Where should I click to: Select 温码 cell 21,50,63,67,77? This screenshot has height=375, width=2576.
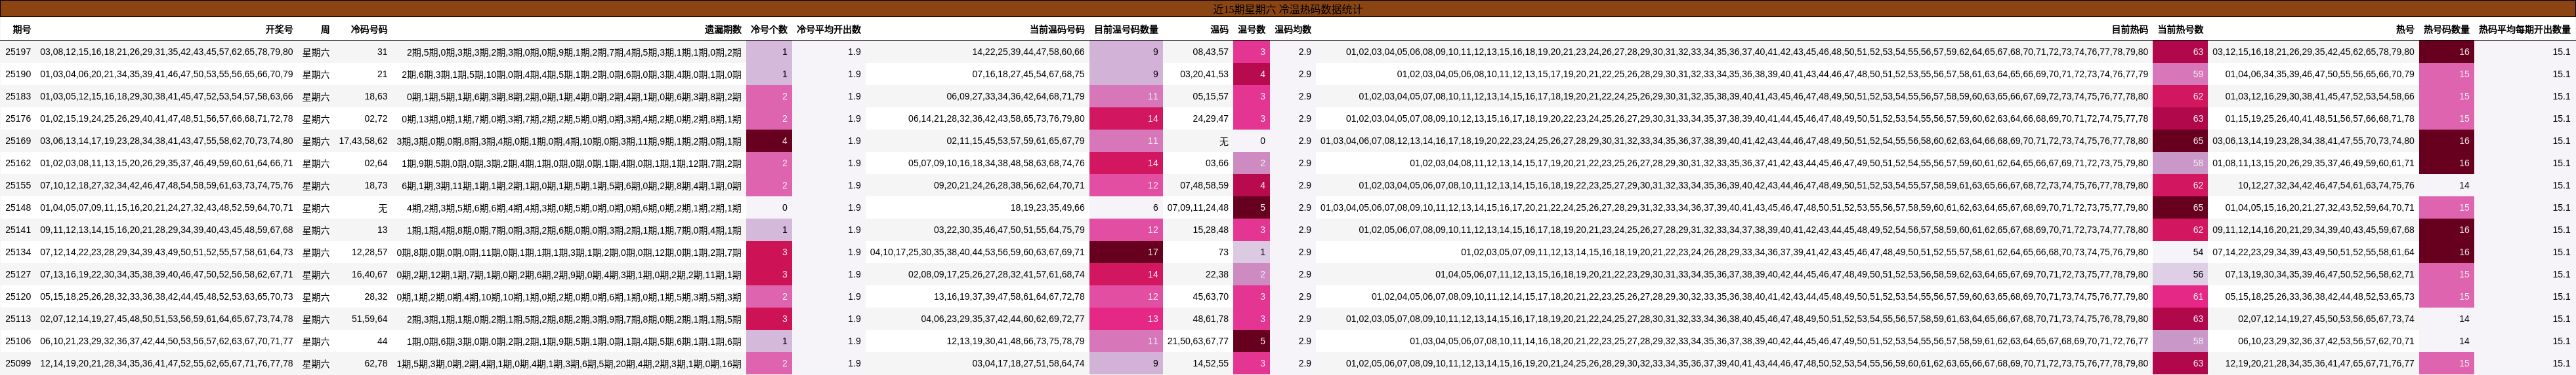click(1198, 341)
